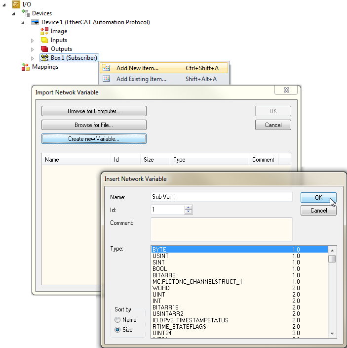Click the Comment column header
347x348 pixels.
264,160
